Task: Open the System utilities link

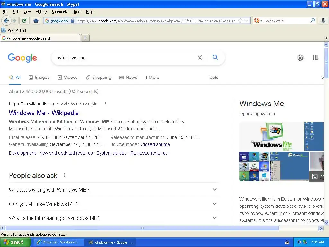Action: coord(111,153)
